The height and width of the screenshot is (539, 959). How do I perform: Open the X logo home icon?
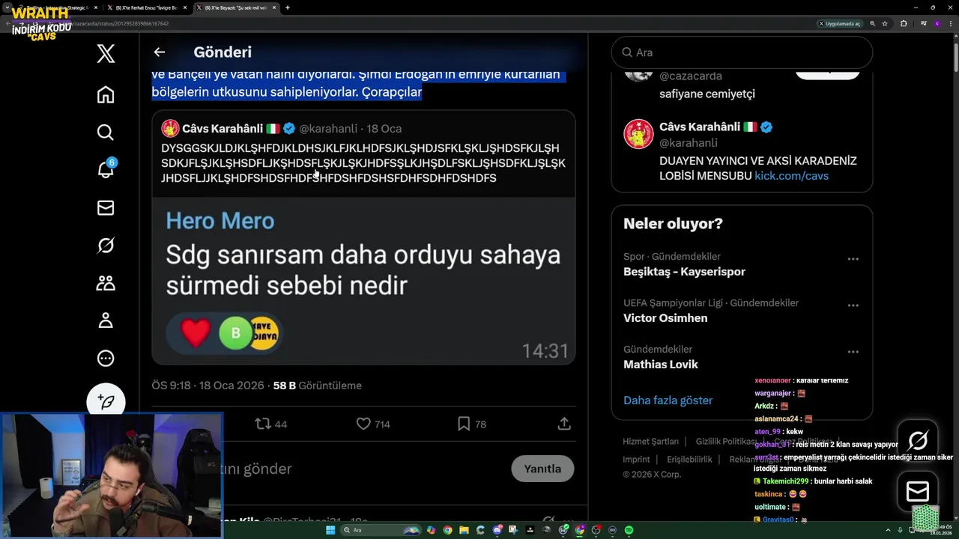(106, 53)
